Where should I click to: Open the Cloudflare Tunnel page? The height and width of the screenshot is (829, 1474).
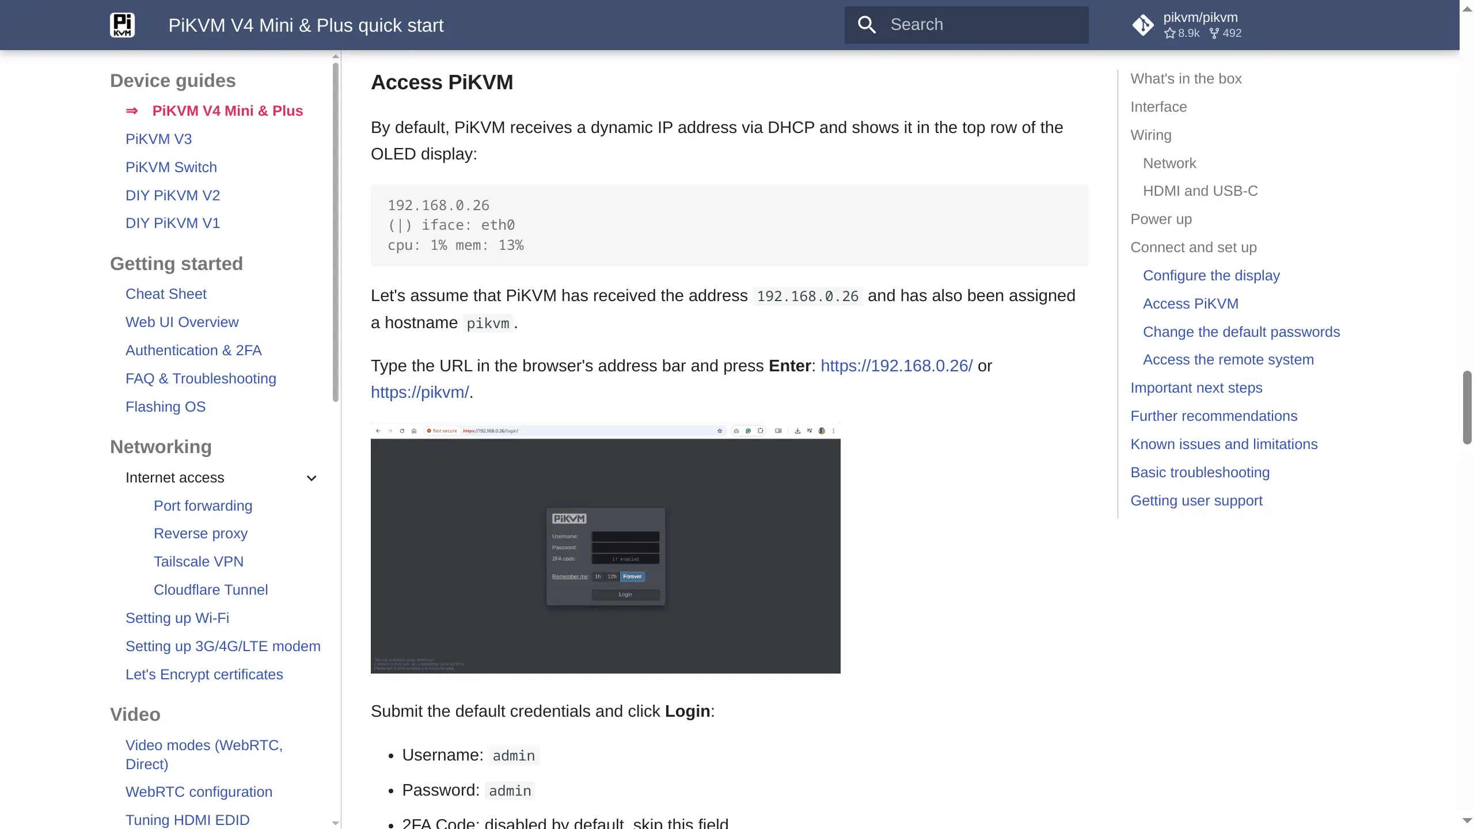point(211,590)
